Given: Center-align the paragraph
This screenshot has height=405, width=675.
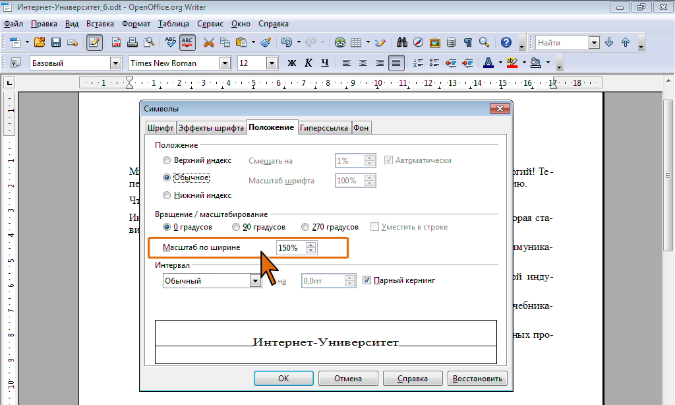Looking at the screenshot, I should tap(363, 63).
